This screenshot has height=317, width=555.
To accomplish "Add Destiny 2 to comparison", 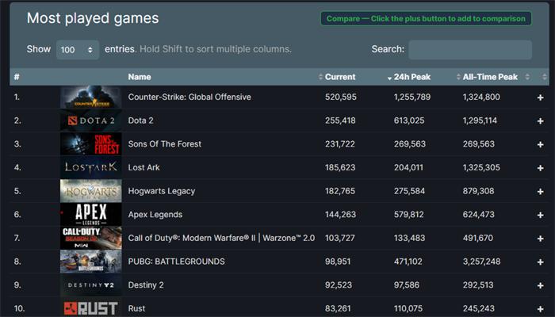I will click(x=540, y=285).
